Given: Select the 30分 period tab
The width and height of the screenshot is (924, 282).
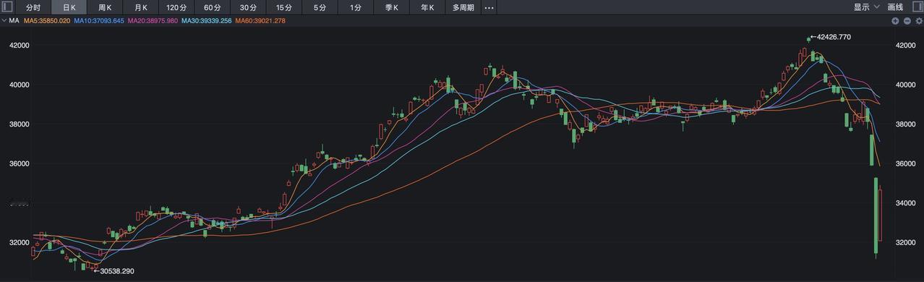Looking at the screenshot, I should pos(248,7).
